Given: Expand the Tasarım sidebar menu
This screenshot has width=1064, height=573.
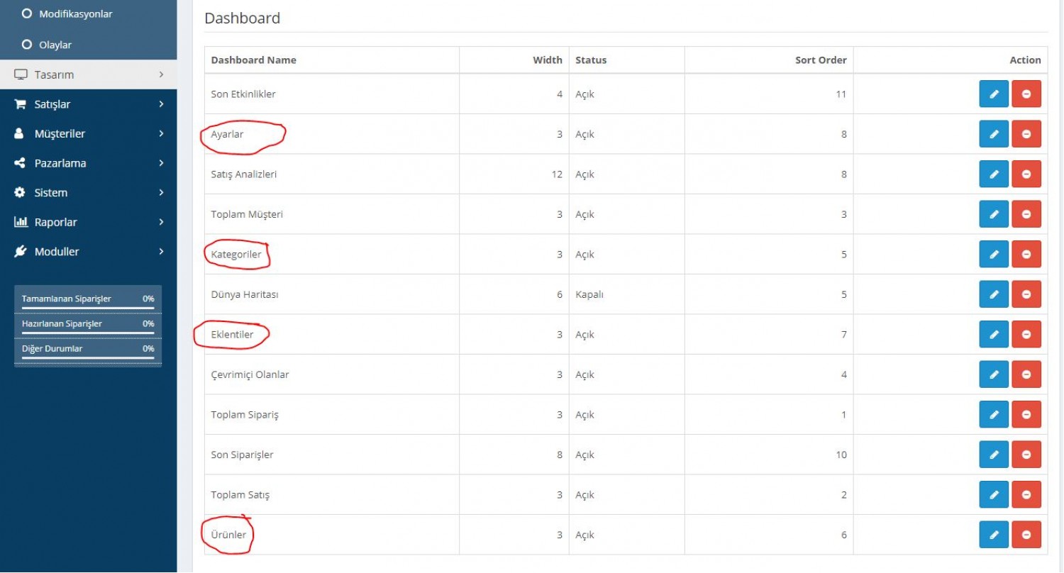Looking at the screenshot, I should coord(89,74).
